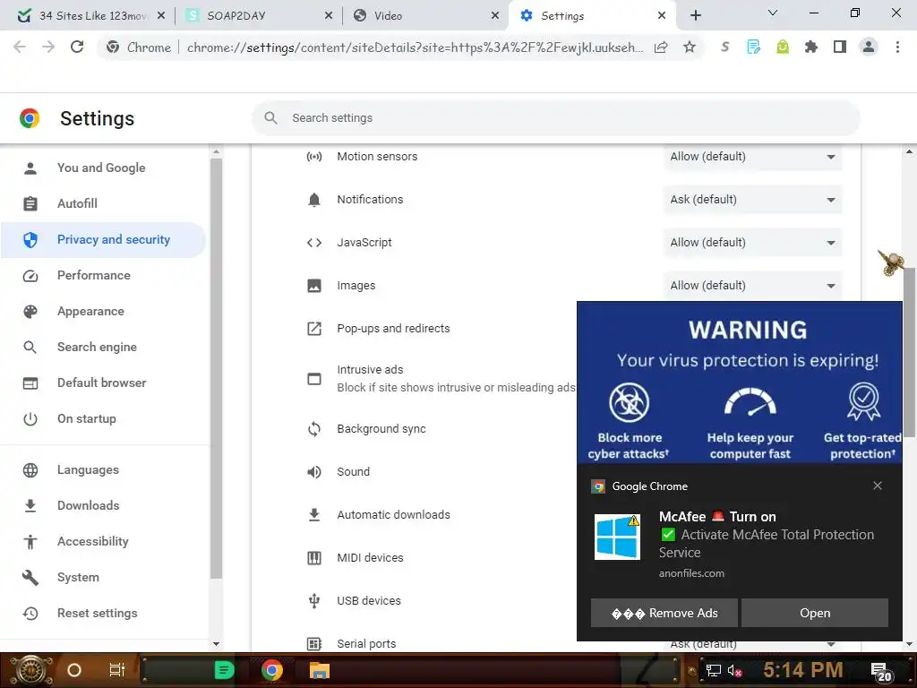The height and width of the screenshot is (688, 917).
Task: Switch to the Video tab
Action: pyautogui.click(x=427, y=16)
